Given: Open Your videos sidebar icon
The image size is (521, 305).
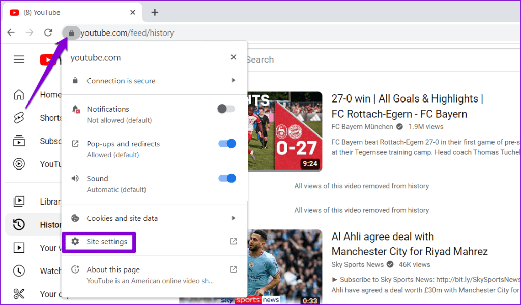Looking at the screenshot, I should 19,248.
